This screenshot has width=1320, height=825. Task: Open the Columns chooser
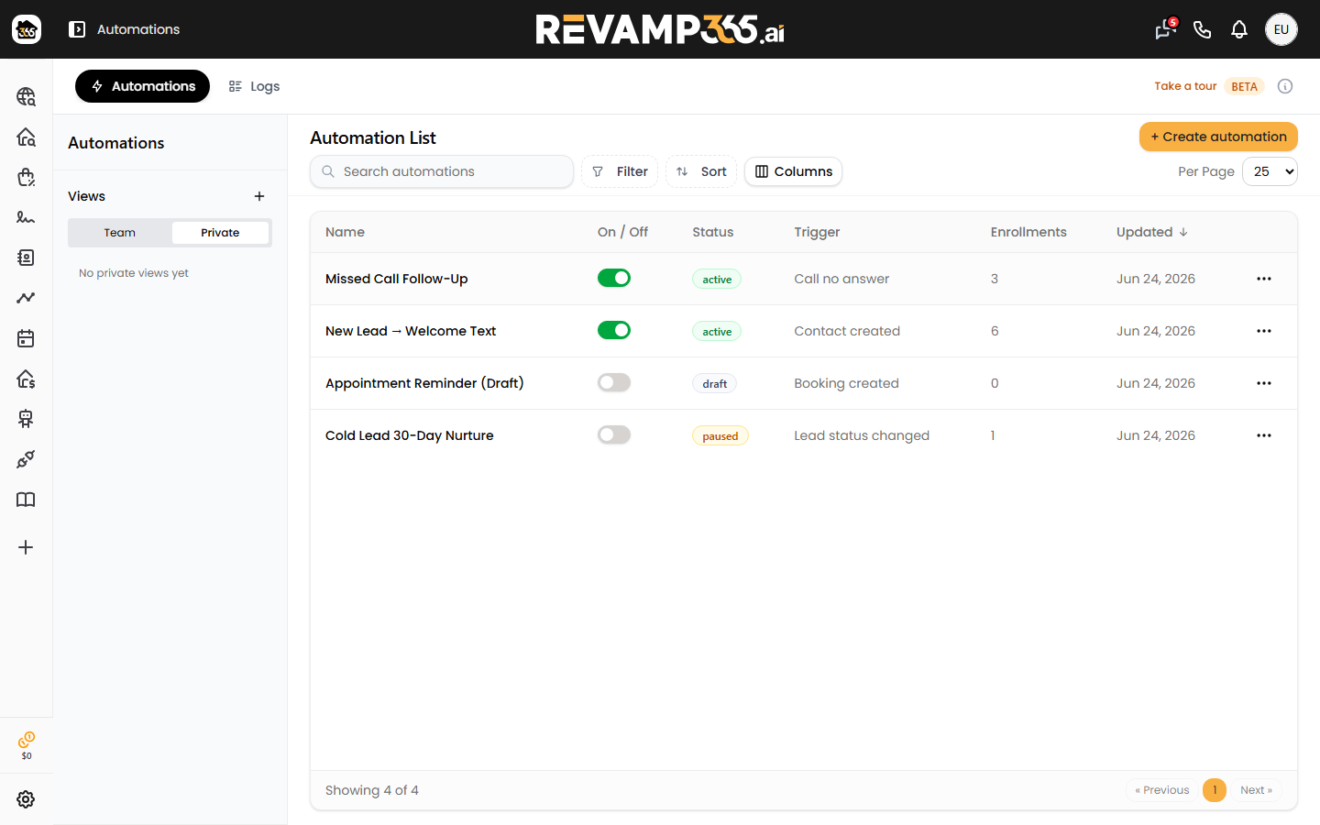click(x=793, y=171)
